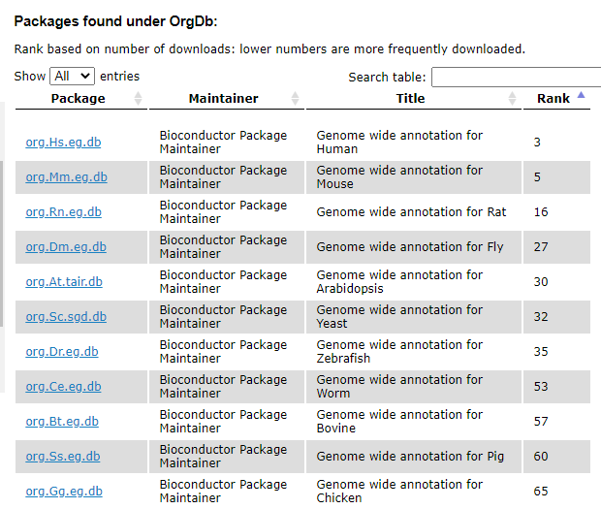Image resolution: width=601 pixels, height=509 pixels.
Task: Open org.Dr.eg.db zebrafish package
Action: [x=63, y=352]
